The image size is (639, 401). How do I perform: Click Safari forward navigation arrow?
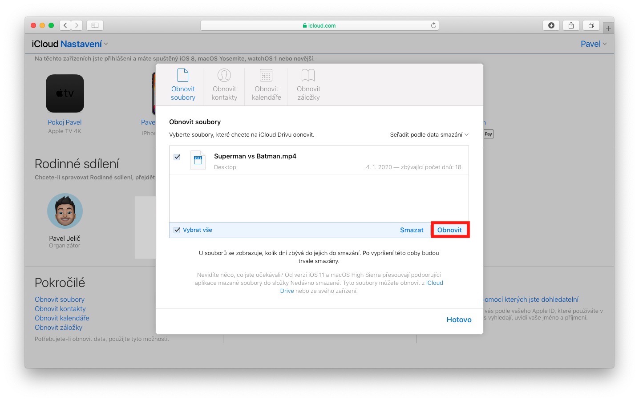coord(77,25)
